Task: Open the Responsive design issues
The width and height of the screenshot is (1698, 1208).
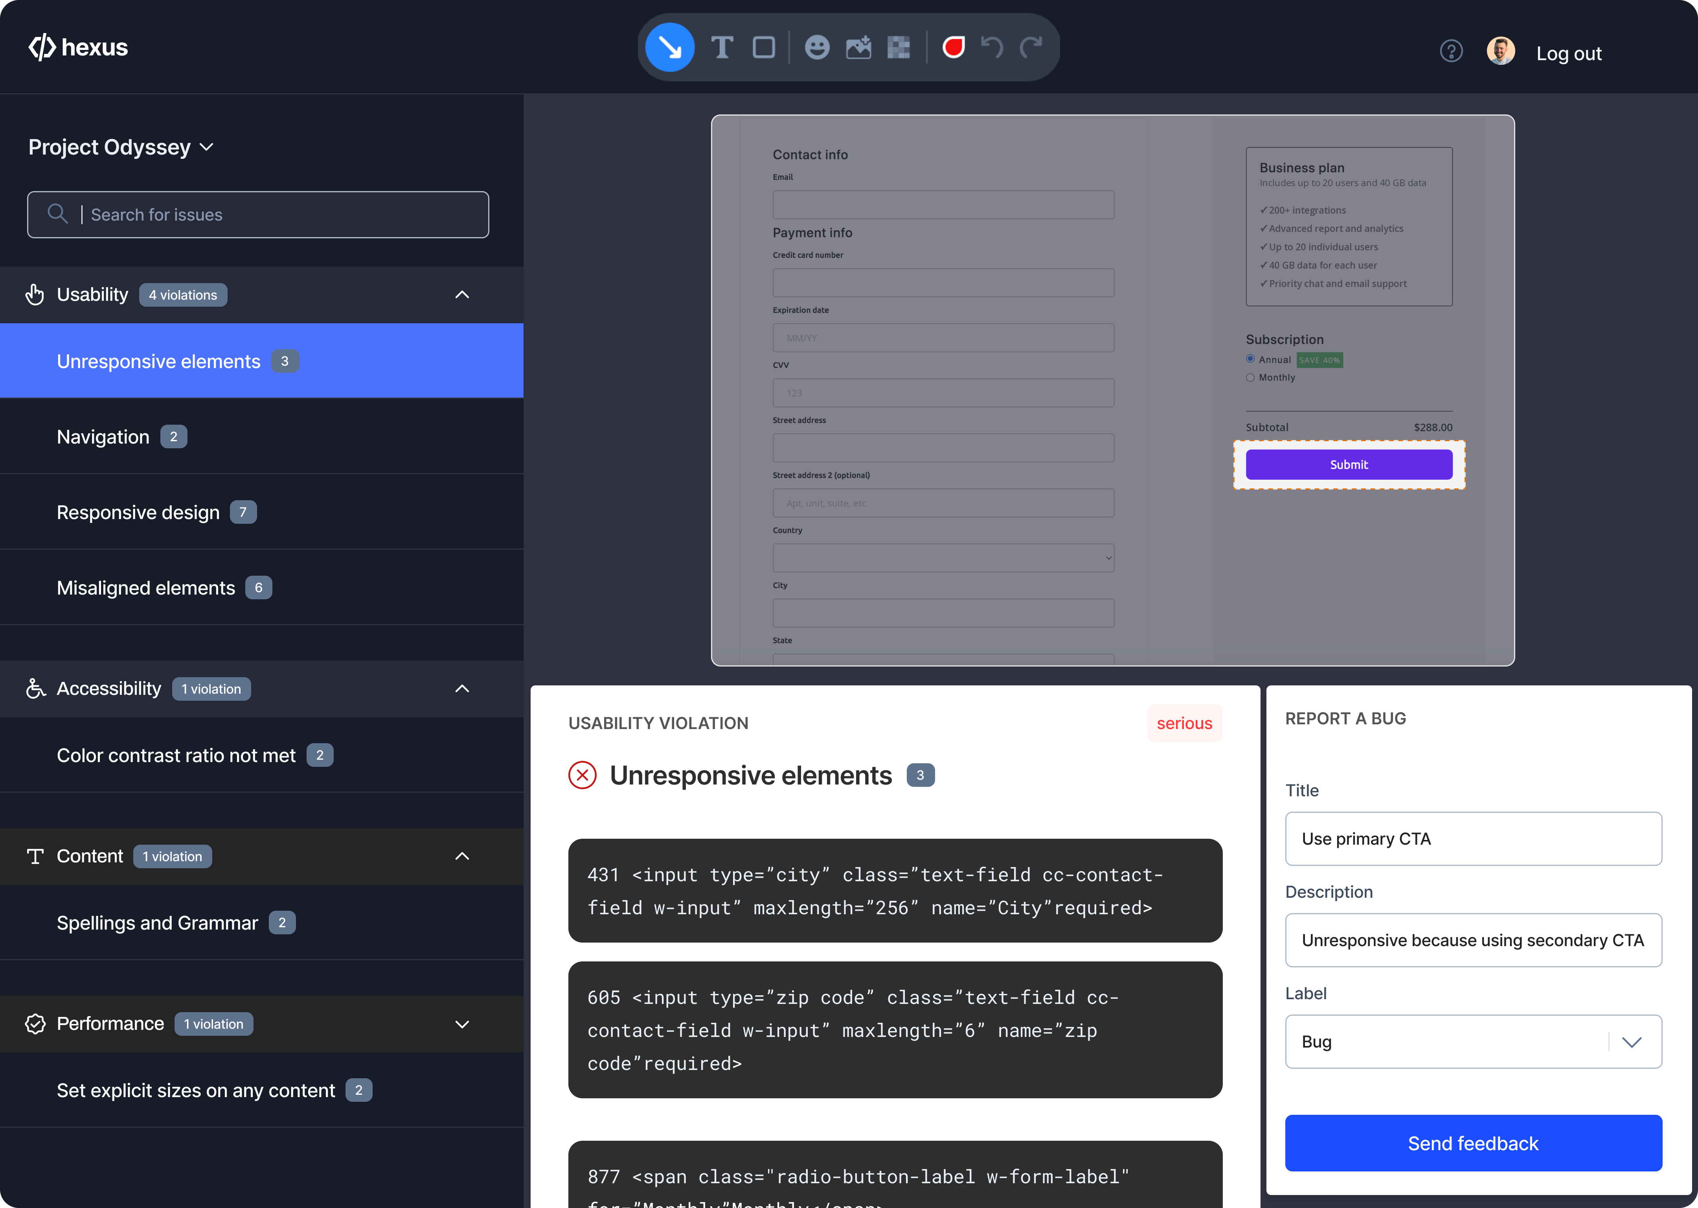Action: 262,512
